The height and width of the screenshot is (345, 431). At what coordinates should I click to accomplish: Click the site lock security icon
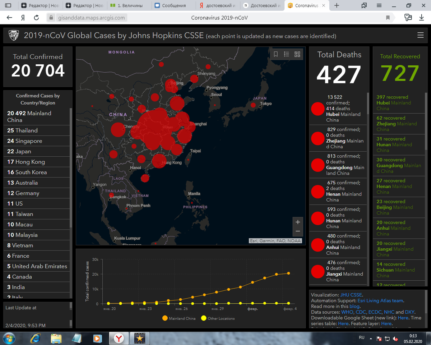click(51, 18)
